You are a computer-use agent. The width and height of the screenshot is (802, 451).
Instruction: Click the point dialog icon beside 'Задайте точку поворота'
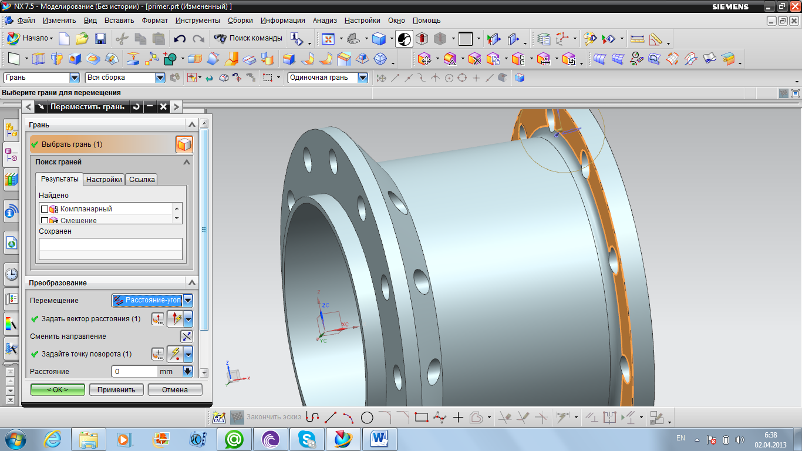[x=158, y=354]
